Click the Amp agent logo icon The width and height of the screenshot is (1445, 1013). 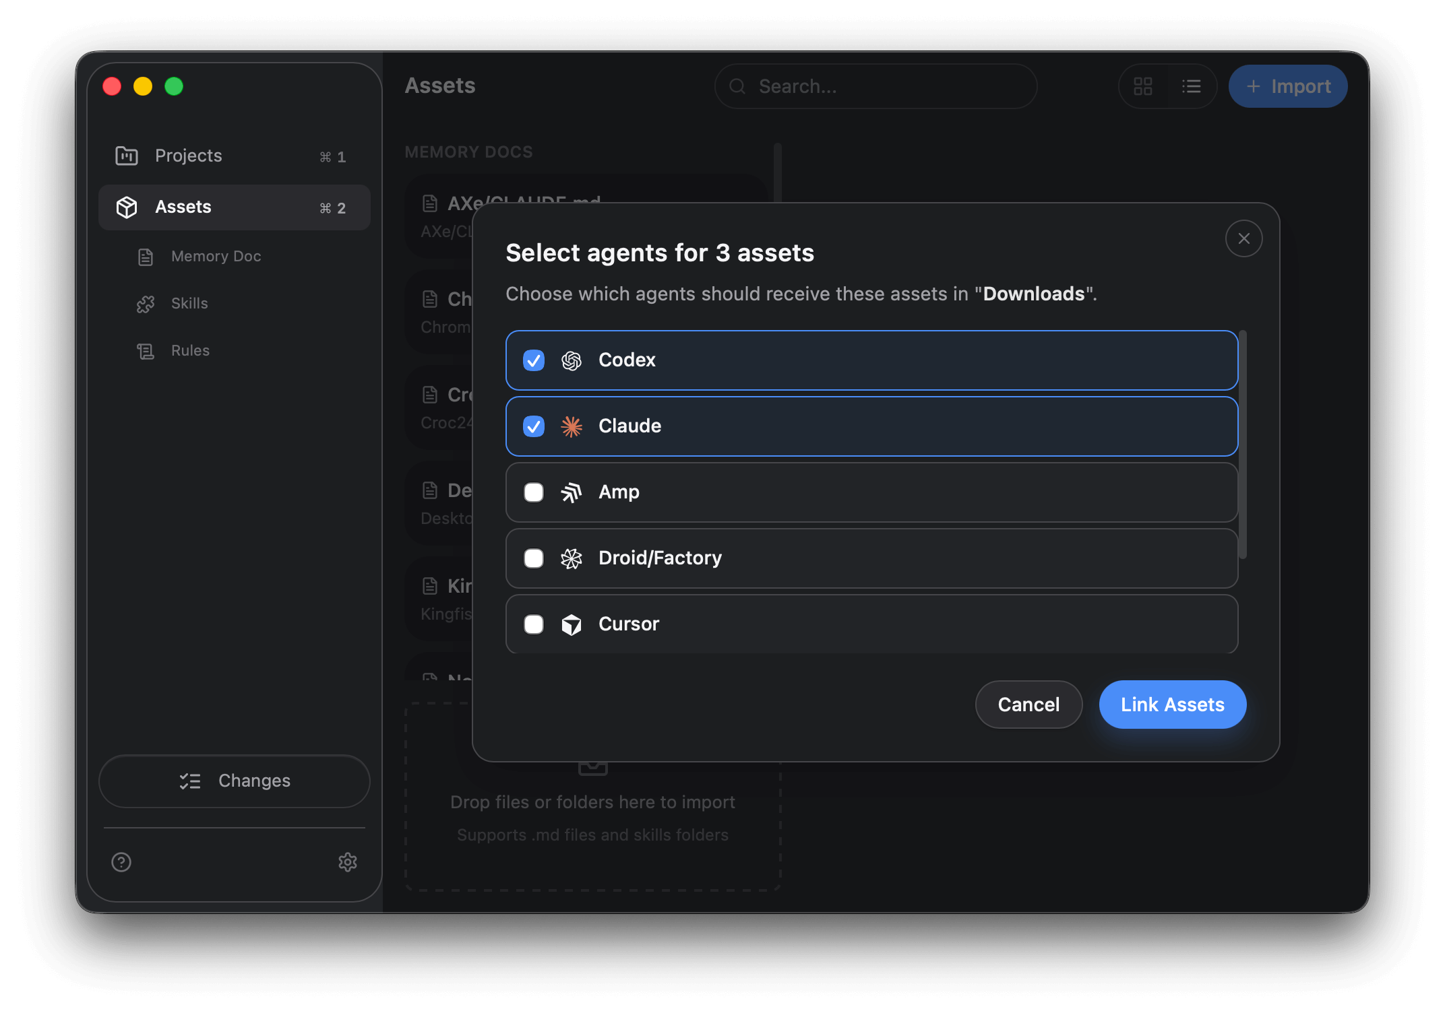click(x=572, y=492)
